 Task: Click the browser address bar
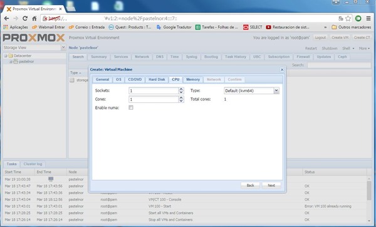189,18
